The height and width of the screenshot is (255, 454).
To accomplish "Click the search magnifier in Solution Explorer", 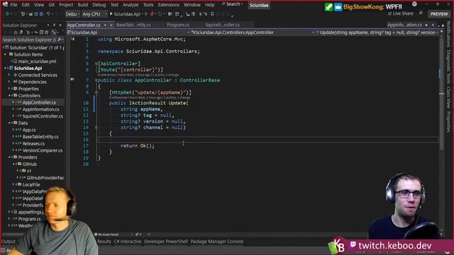I will pyautogui.click(x=59, y=40).
